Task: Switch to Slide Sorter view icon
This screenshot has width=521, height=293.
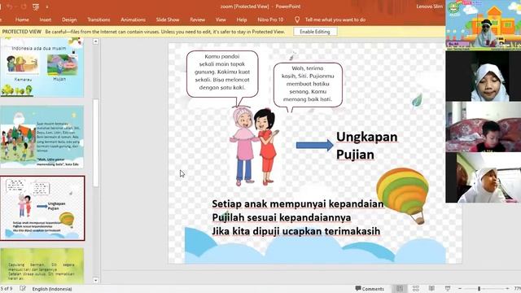Action: coord(416,289)
